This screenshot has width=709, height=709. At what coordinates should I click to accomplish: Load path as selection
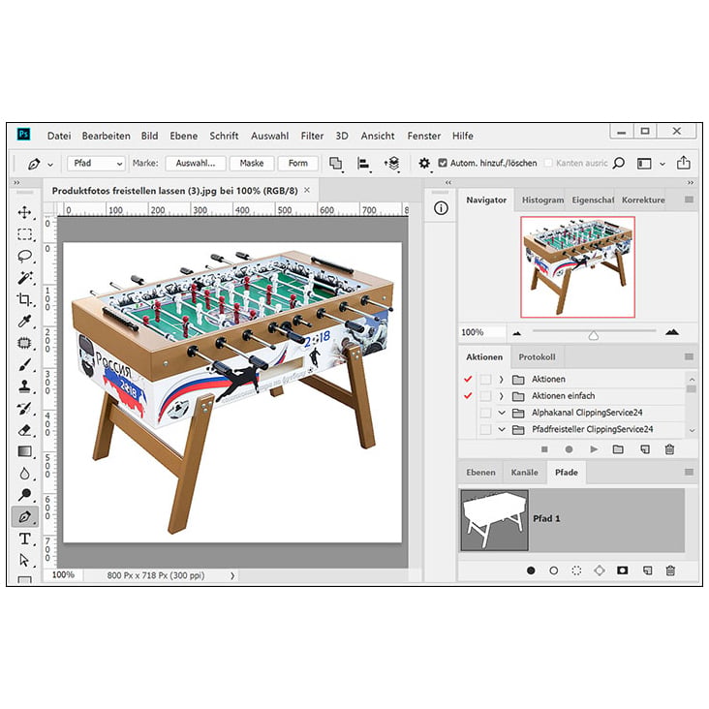(x=576, y=570)
